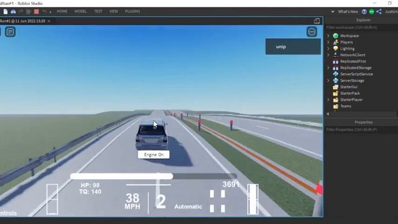Image resolution: width=398 pixels, height=224 pixels.
Task: Click the Filter Properties search field
Action: point(362,130)
